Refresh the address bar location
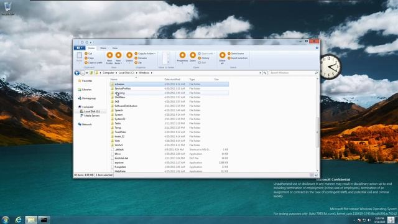The height and width of the screenshot is (224, 398). [265, 73]
